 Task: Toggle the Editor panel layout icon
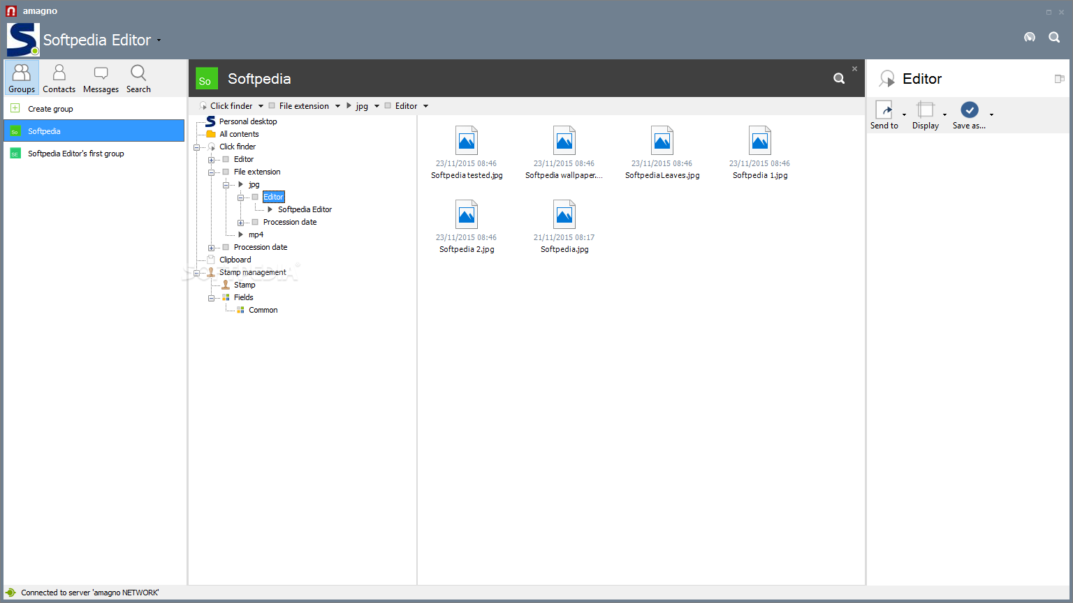point(1059,79)
